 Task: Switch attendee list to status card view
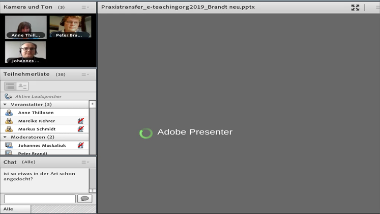[22, 86]
